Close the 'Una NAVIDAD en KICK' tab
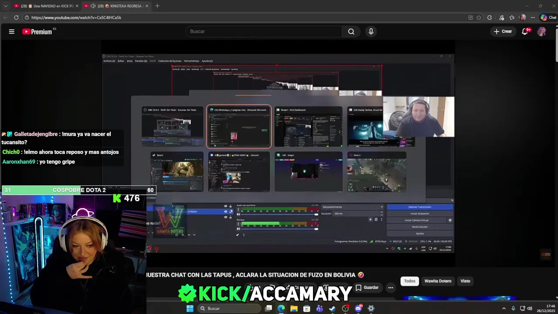The width and height of the screenshot is (558, 314). pyautogui.click(x=77, y=6)
